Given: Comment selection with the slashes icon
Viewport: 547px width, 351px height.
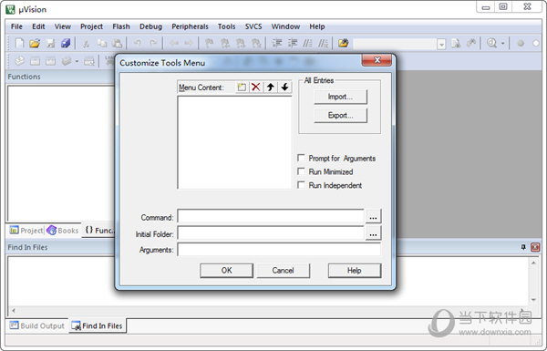Looking at the screenshot, I should [307, 43].
